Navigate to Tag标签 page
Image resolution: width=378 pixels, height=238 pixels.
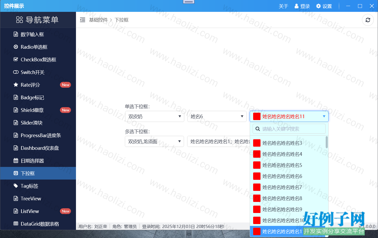coord(38,186)
